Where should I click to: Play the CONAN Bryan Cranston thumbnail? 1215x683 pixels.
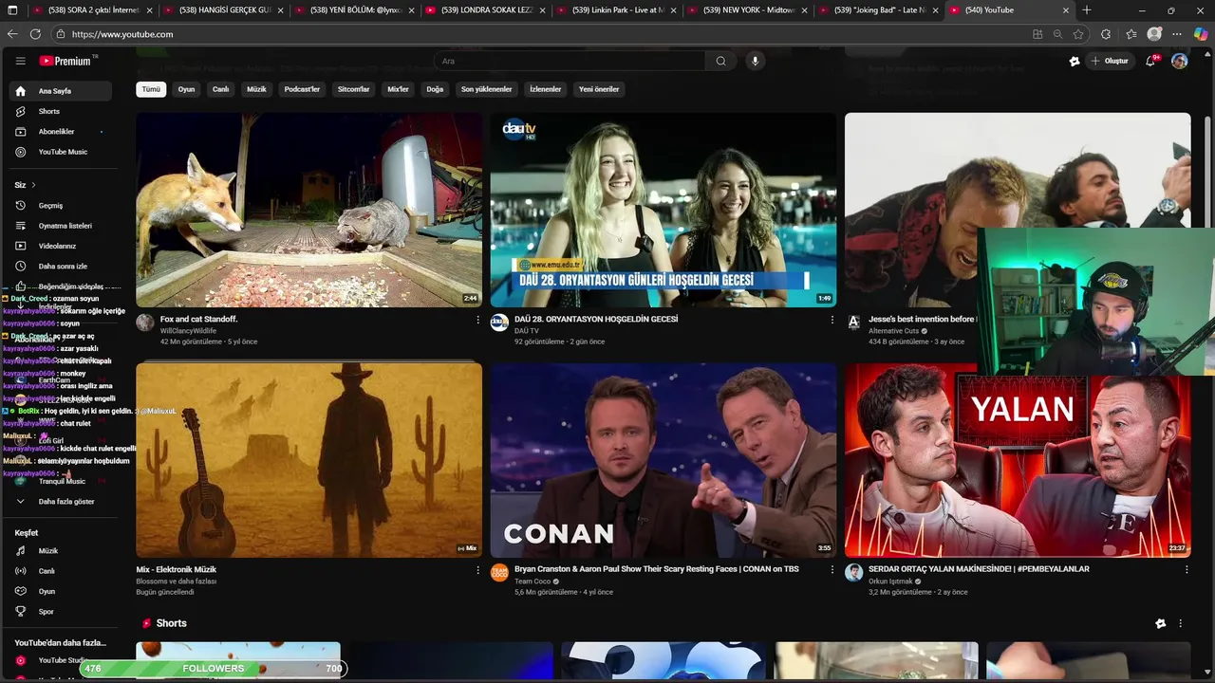663,460
